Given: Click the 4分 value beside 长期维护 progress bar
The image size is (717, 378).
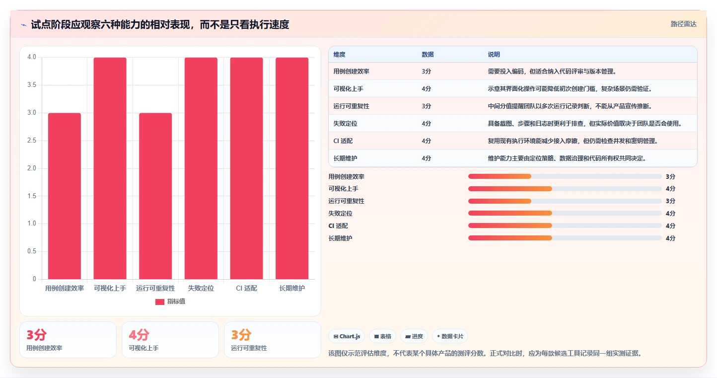Looking at the screenshot, I should pyautogui.click(x=670, y=238).
